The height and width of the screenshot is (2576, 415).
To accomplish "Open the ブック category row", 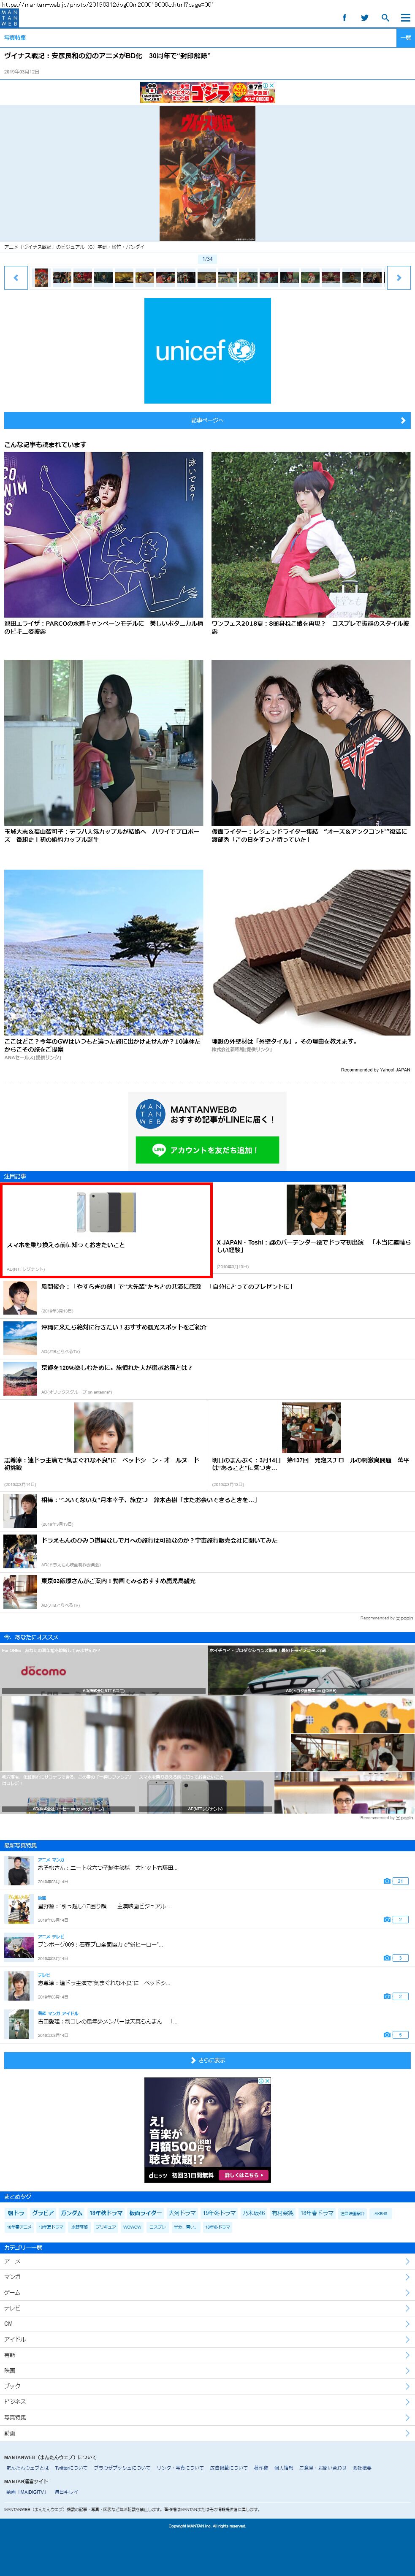I will [x=207, y=2386].
